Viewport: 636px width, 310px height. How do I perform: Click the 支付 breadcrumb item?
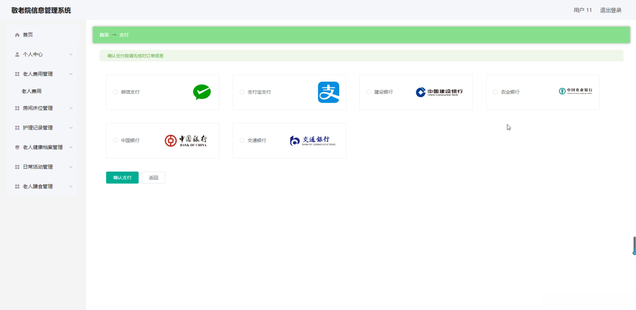124,35
